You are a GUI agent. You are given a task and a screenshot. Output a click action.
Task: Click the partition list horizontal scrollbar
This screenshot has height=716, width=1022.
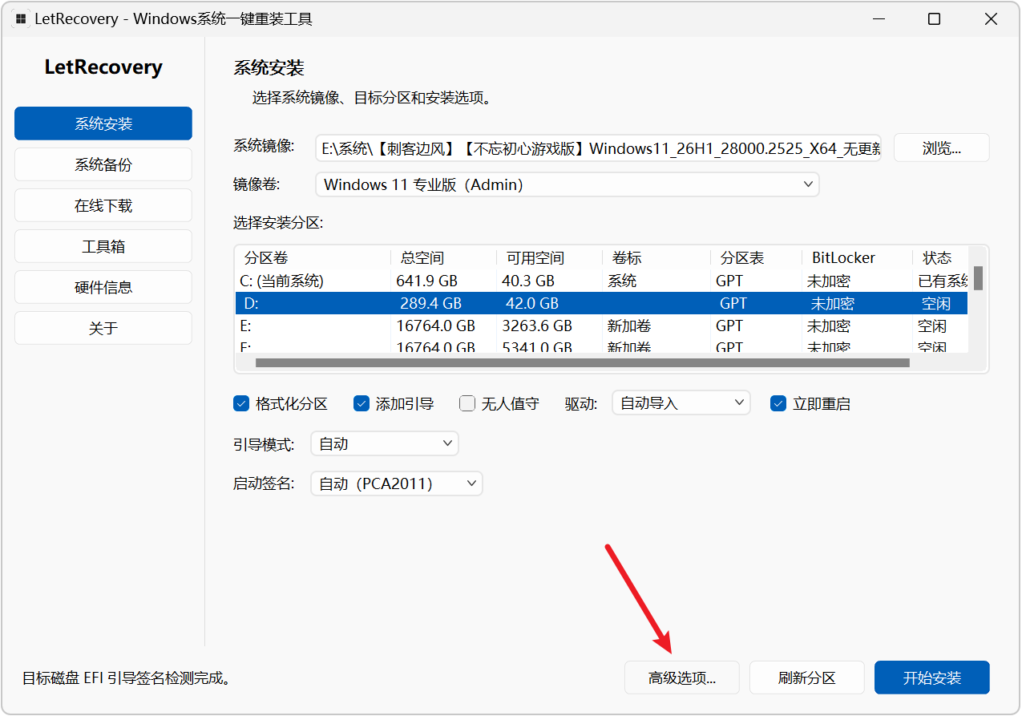pos(582,362)
